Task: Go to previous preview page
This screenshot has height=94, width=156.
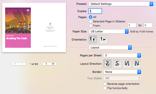Action: coord(22,64)
